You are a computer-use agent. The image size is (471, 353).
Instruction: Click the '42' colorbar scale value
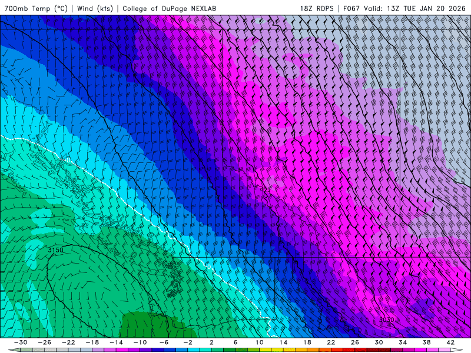pyautogui.click(x=450, y=342)
